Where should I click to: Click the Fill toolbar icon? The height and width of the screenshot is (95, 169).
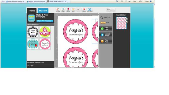73,10
